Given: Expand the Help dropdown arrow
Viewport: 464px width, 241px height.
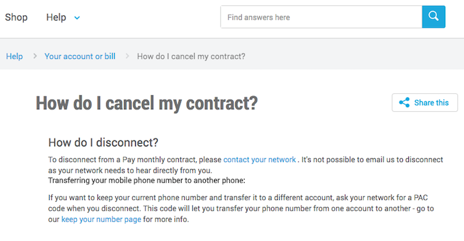Looking at the screenshot, I should 77,18.
